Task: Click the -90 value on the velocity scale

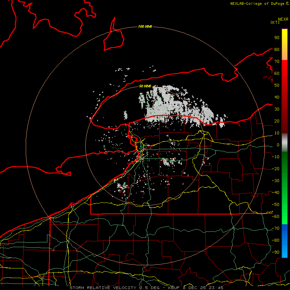Action: 275,252
